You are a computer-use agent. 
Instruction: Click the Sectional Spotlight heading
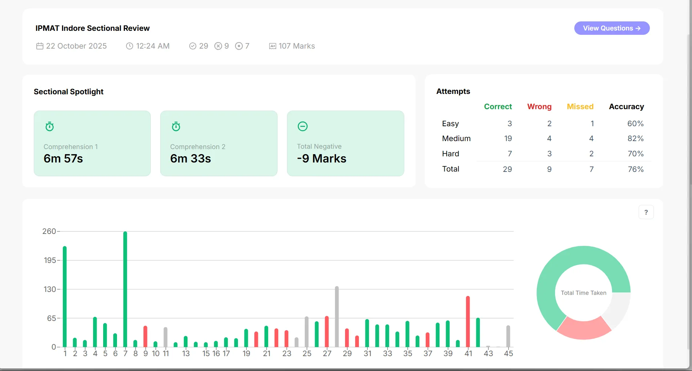pyautogui.click(x=69, y=92)
